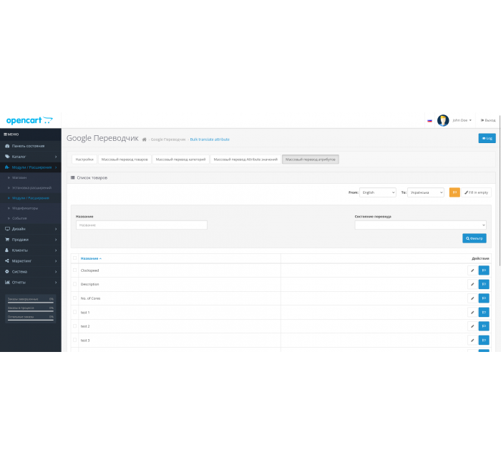This screenshot has height=465, width=501.
Task: Click the John Doe avatar picture
Action: pyautogui.click(x=443, y=120)
